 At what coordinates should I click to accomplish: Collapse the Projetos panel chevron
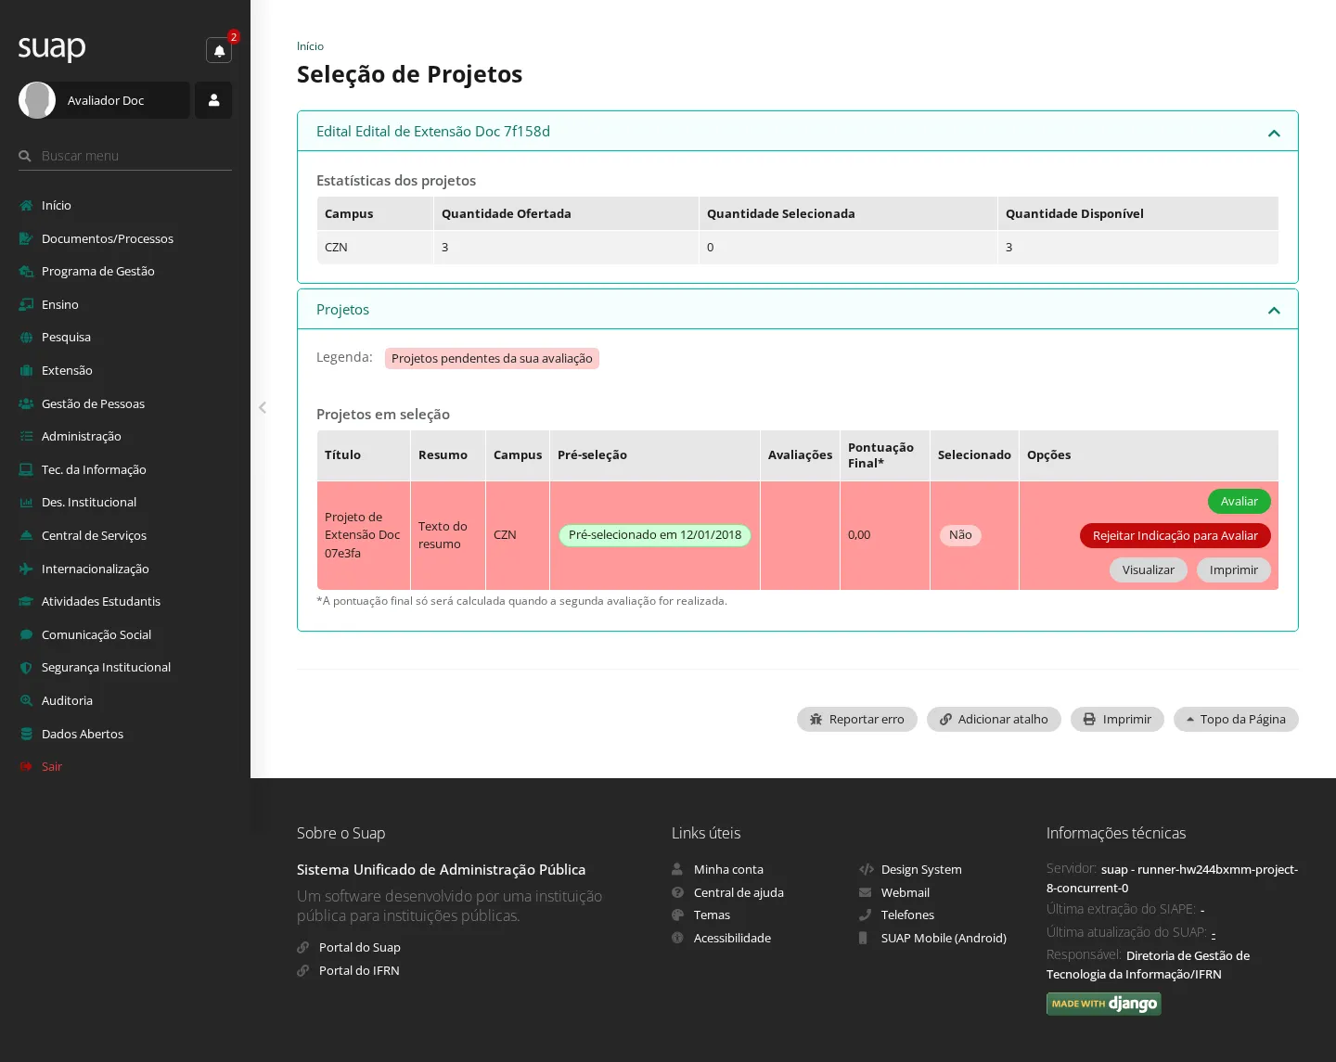click(1274, 311)
